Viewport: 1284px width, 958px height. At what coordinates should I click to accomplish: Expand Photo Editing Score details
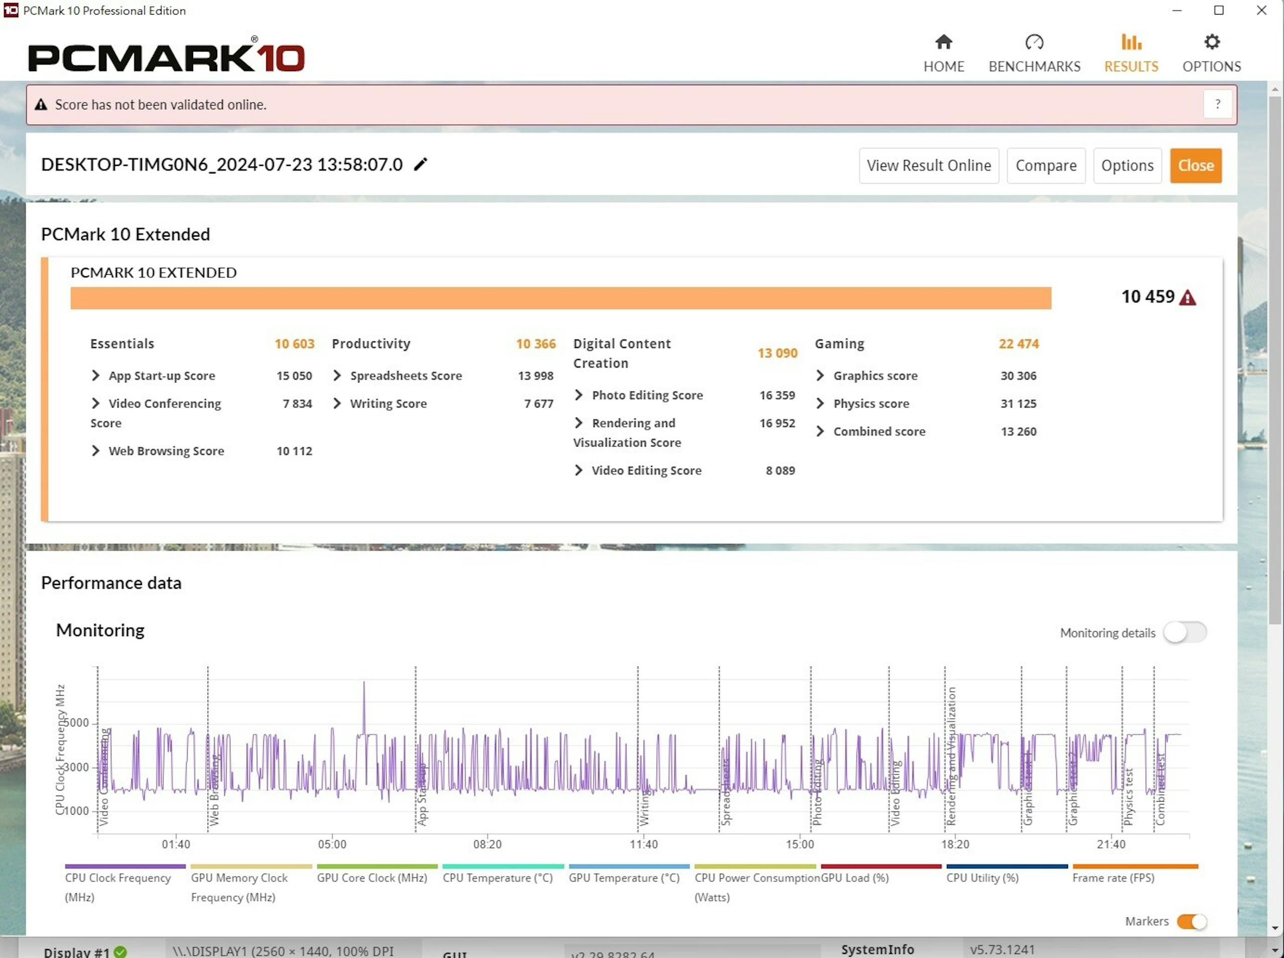pyautogui.click(x=578, y=396)
